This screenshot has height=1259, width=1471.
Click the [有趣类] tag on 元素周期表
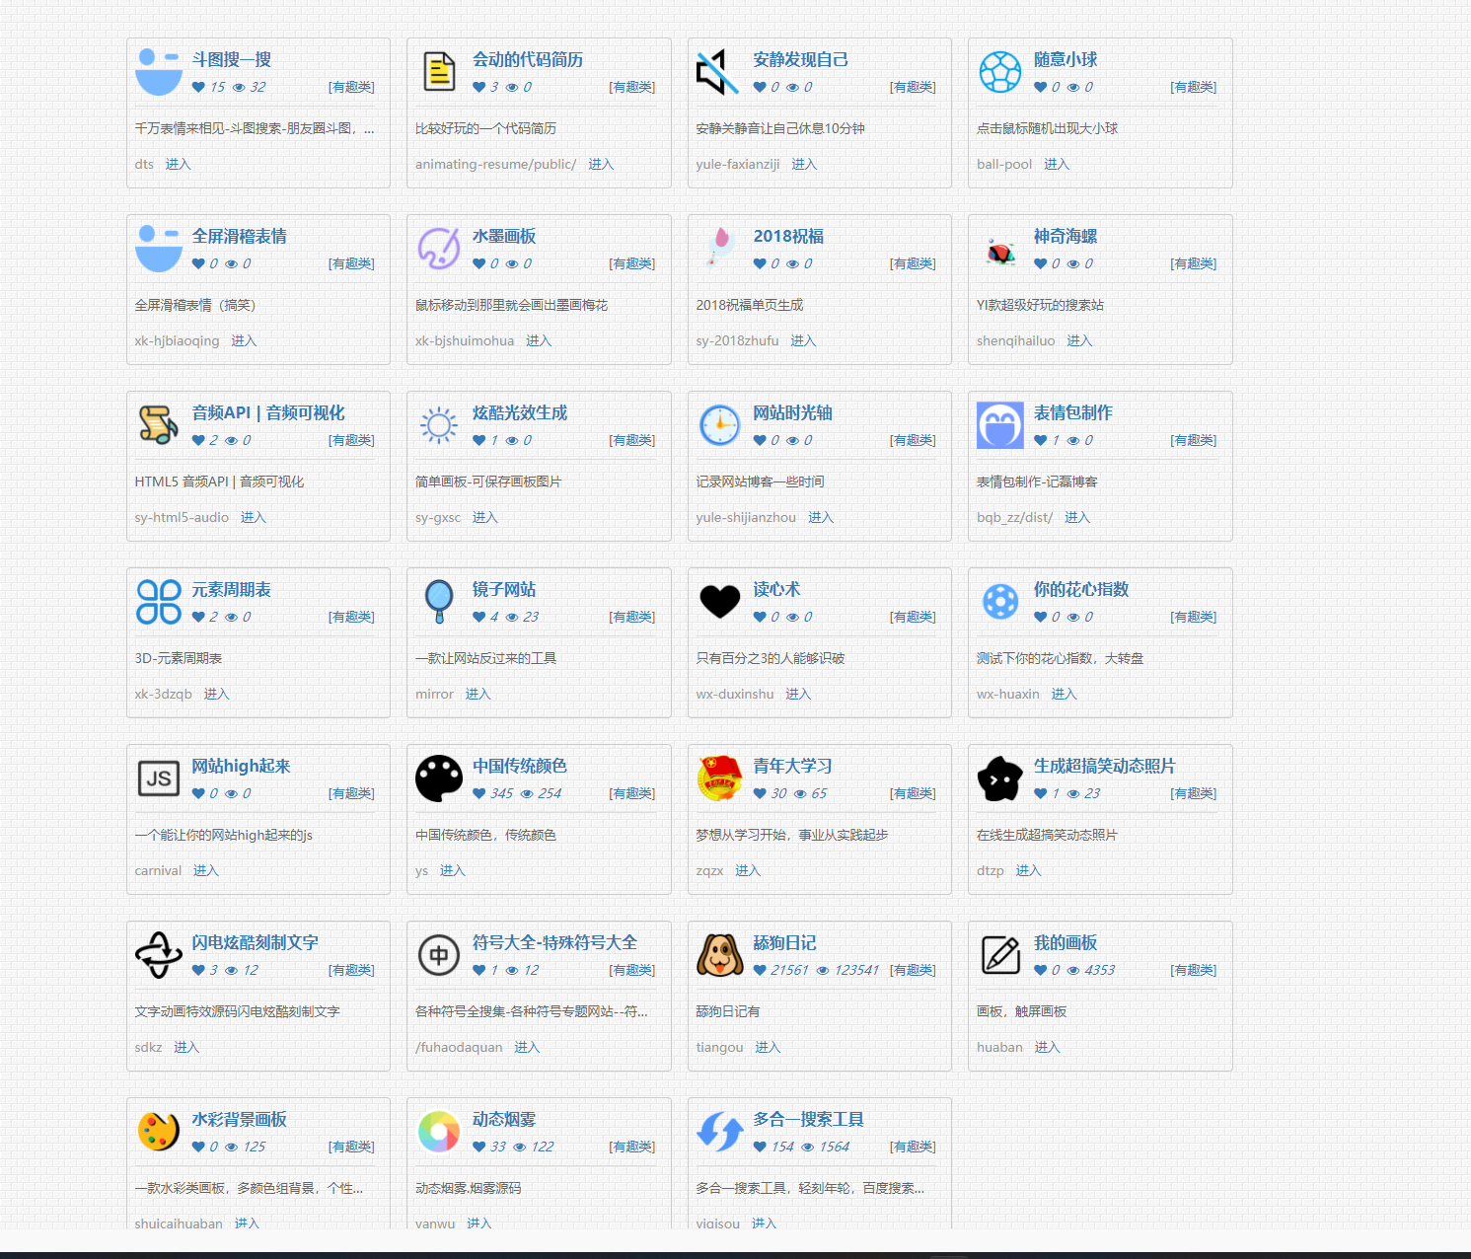tap(351, 617)
